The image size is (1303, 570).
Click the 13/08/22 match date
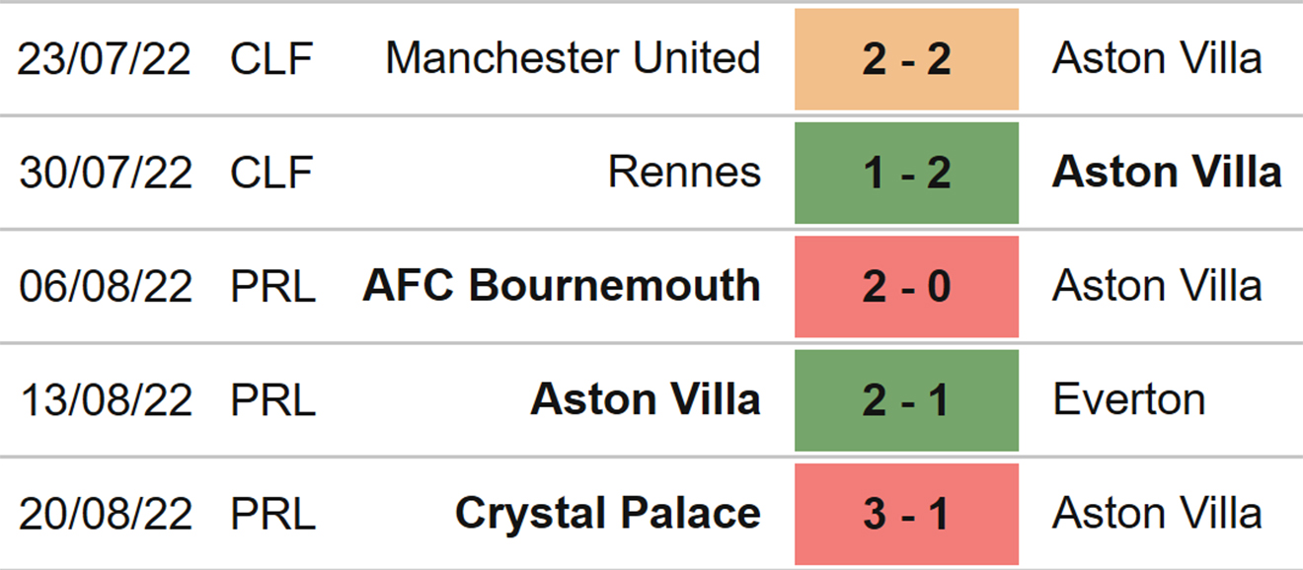coord(105,400)
